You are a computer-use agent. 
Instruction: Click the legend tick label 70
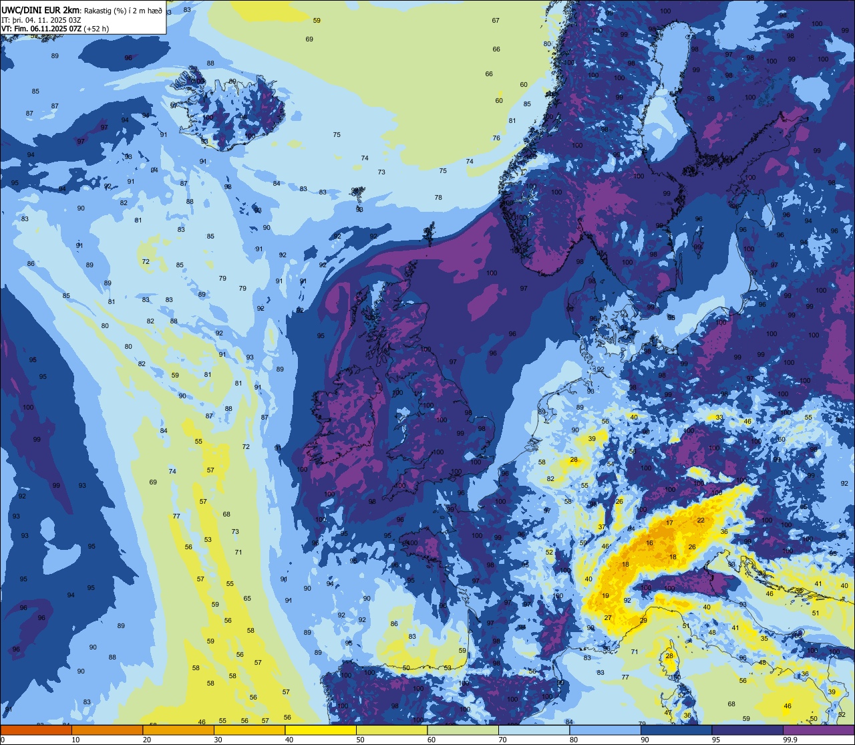pos(502,740)
